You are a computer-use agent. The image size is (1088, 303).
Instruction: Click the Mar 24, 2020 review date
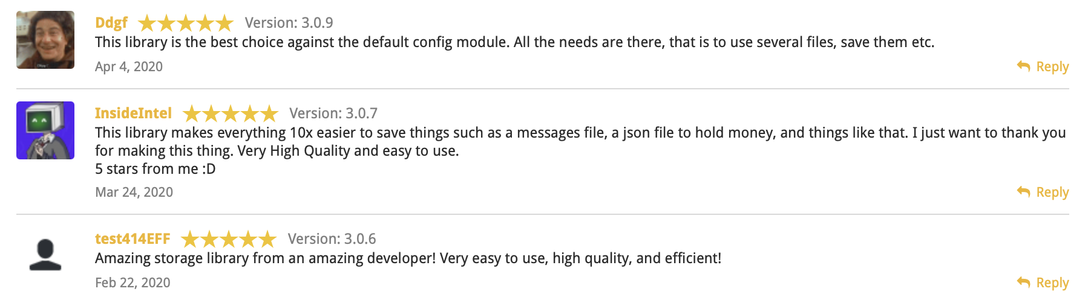click(134, 192)
